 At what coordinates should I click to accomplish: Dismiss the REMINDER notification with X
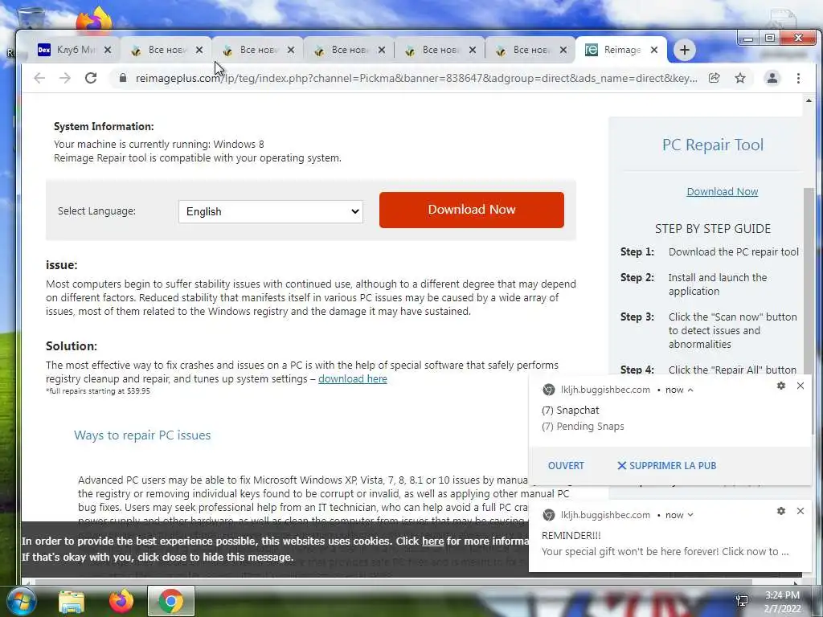[x=800, y=511]
